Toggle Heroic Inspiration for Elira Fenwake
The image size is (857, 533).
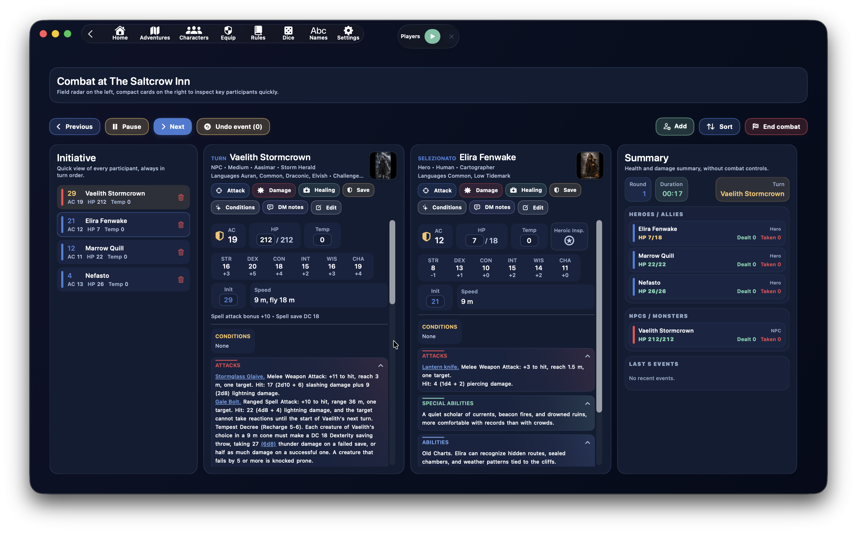(x=569, y=241)
